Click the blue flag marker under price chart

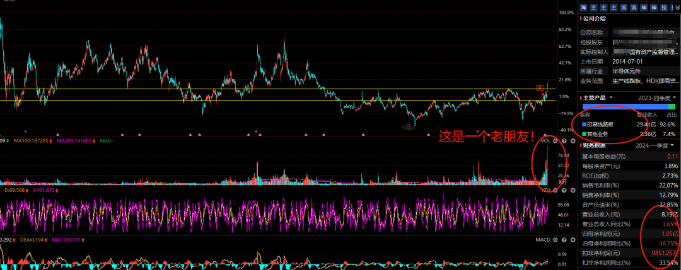pos(26,131)
